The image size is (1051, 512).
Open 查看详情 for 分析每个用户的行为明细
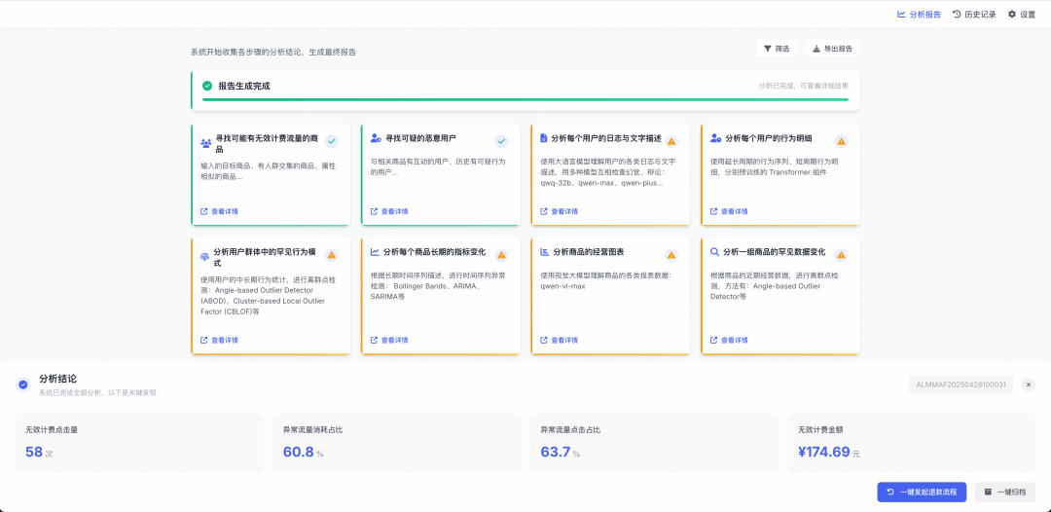(x=729, y=211)
